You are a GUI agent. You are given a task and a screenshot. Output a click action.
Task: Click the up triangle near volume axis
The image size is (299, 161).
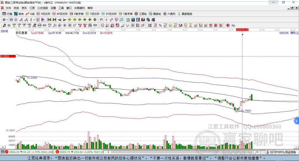point(3,147)
